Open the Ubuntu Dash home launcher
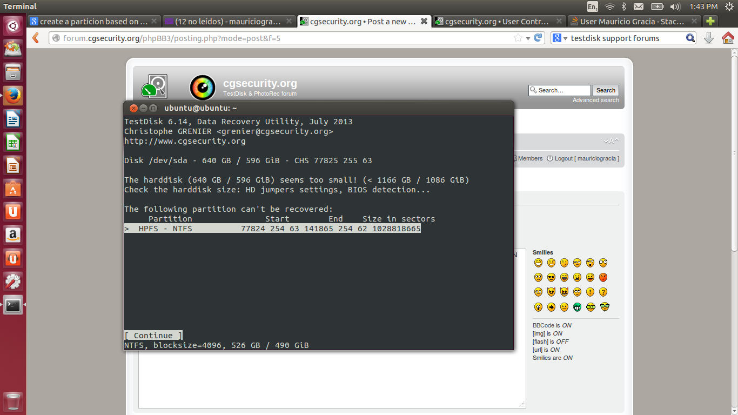The width and height of the screenshot is (738, 415). (x=13, y=25)
